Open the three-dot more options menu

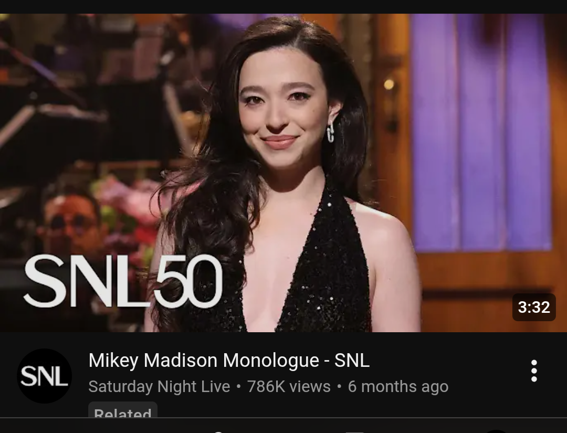point(534,371)
